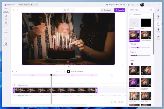Image resolution: width=164 pixels, height=109 pixels.
Task: Open the Transizioni panel in left sidebar
Action: 6,44
